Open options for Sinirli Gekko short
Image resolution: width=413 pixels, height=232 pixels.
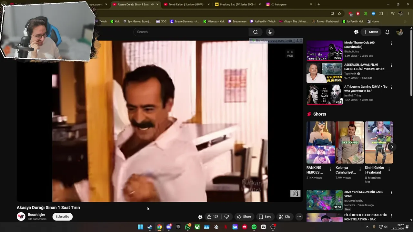[389, 169]
